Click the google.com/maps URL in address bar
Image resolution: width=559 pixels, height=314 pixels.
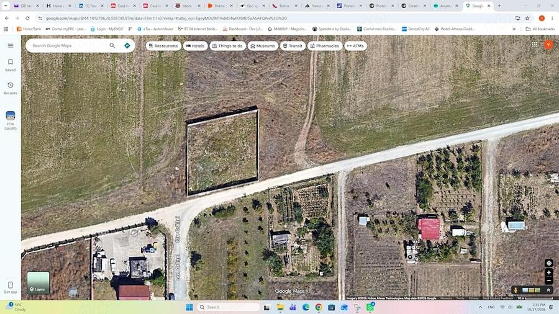point(166,18)
